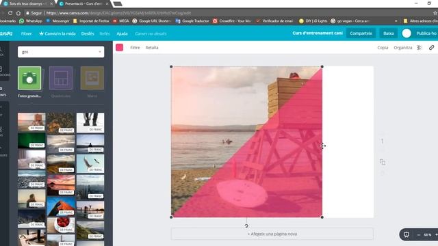This screenshot has height=246, width=438.
Task: Click the Chrome home button
Action: click(18, 13)
